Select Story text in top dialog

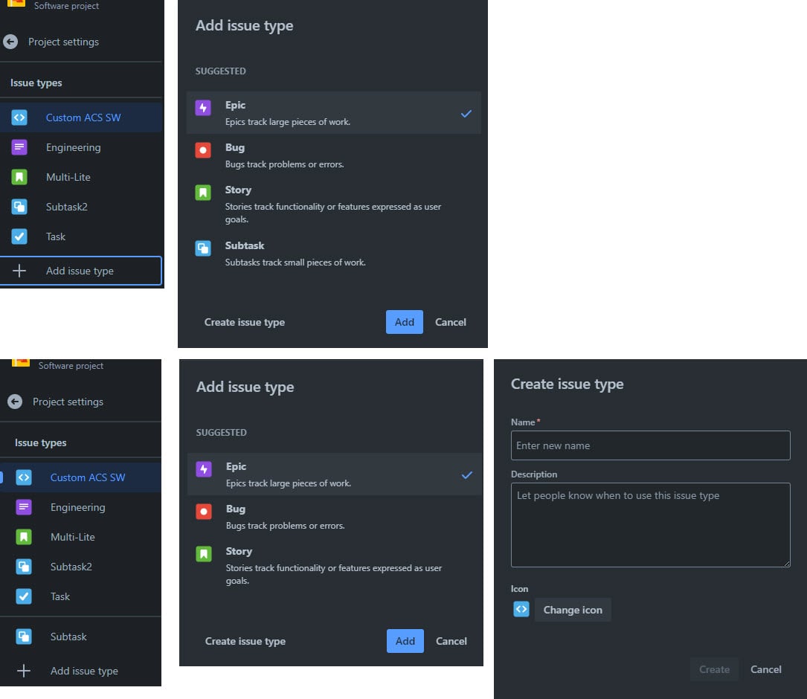238,190
